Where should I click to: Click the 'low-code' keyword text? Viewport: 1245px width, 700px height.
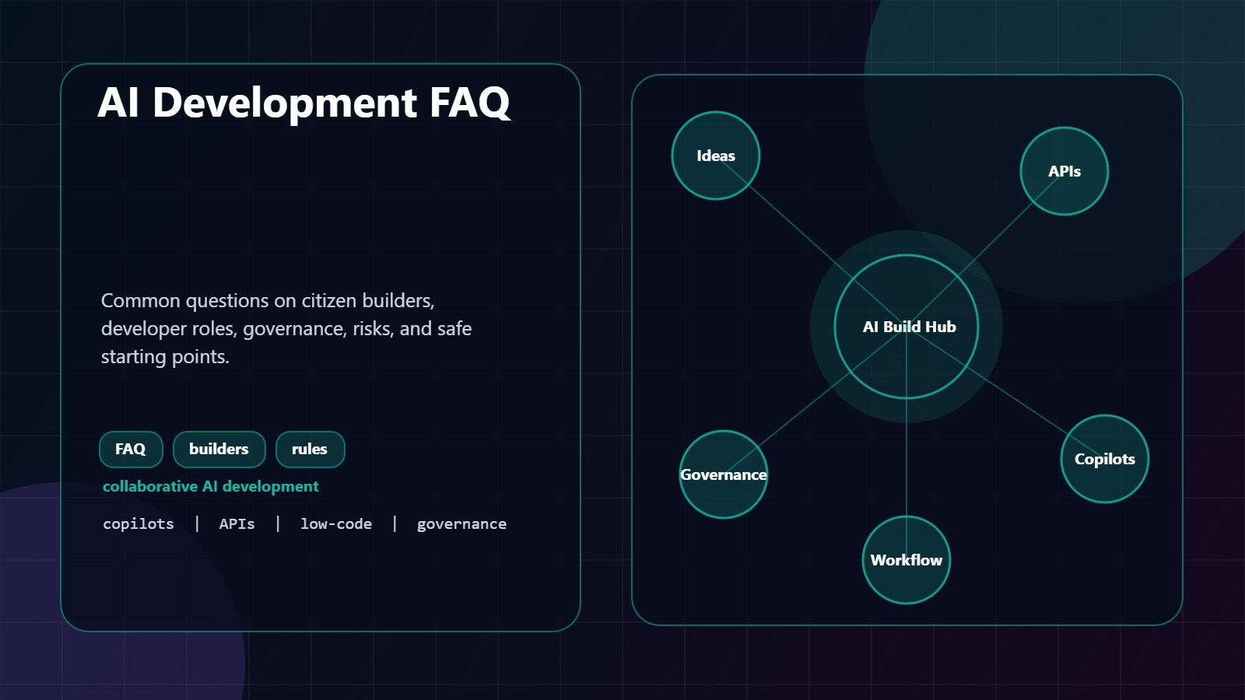(336, 524)
